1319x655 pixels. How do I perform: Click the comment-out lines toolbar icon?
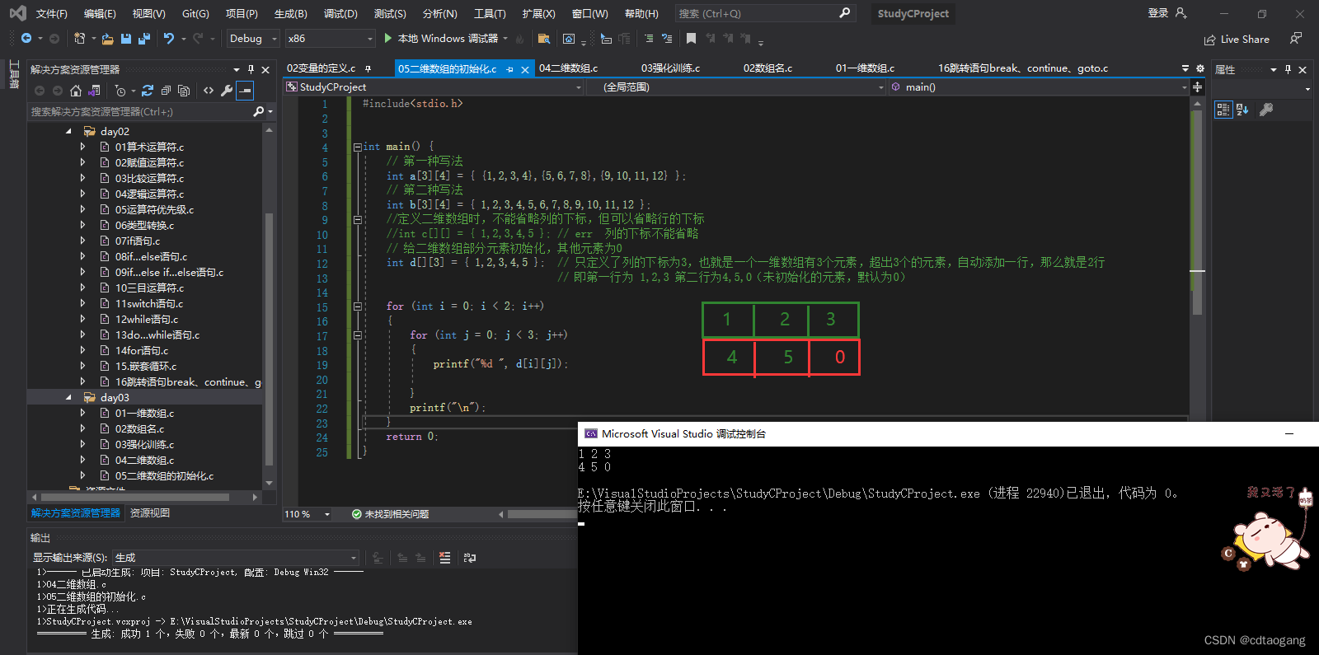pyautogui.click(x=649, y=39)
